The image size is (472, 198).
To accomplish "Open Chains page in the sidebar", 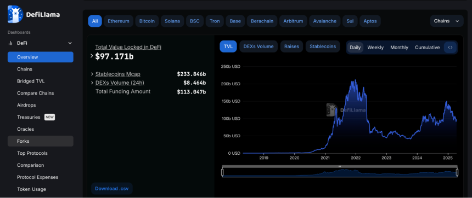I will click(40, 69).
